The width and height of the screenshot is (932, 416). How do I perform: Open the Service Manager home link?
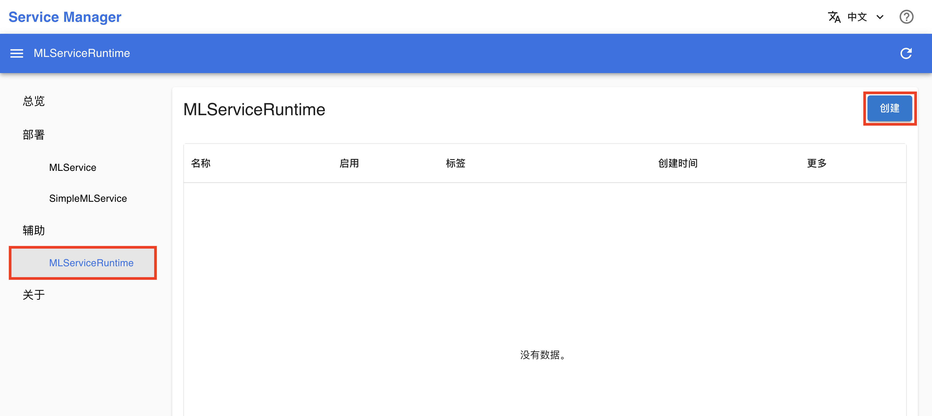click(65, 17)
